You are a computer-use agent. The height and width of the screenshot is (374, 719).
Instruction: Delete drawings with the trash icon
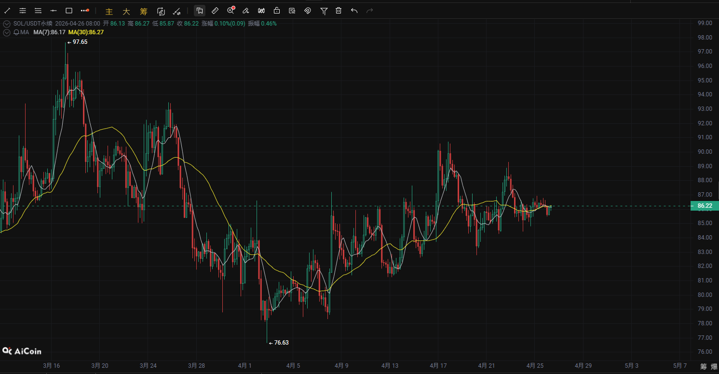pos(339,11)
